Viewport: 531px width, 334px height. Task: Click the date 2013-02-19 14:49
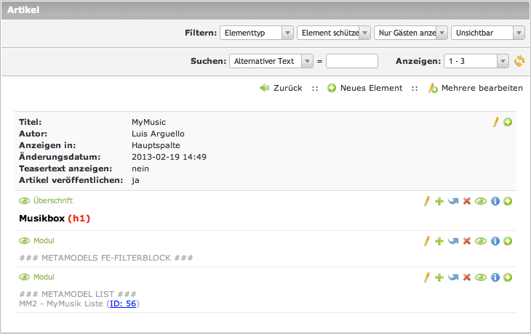coord(169,157)
